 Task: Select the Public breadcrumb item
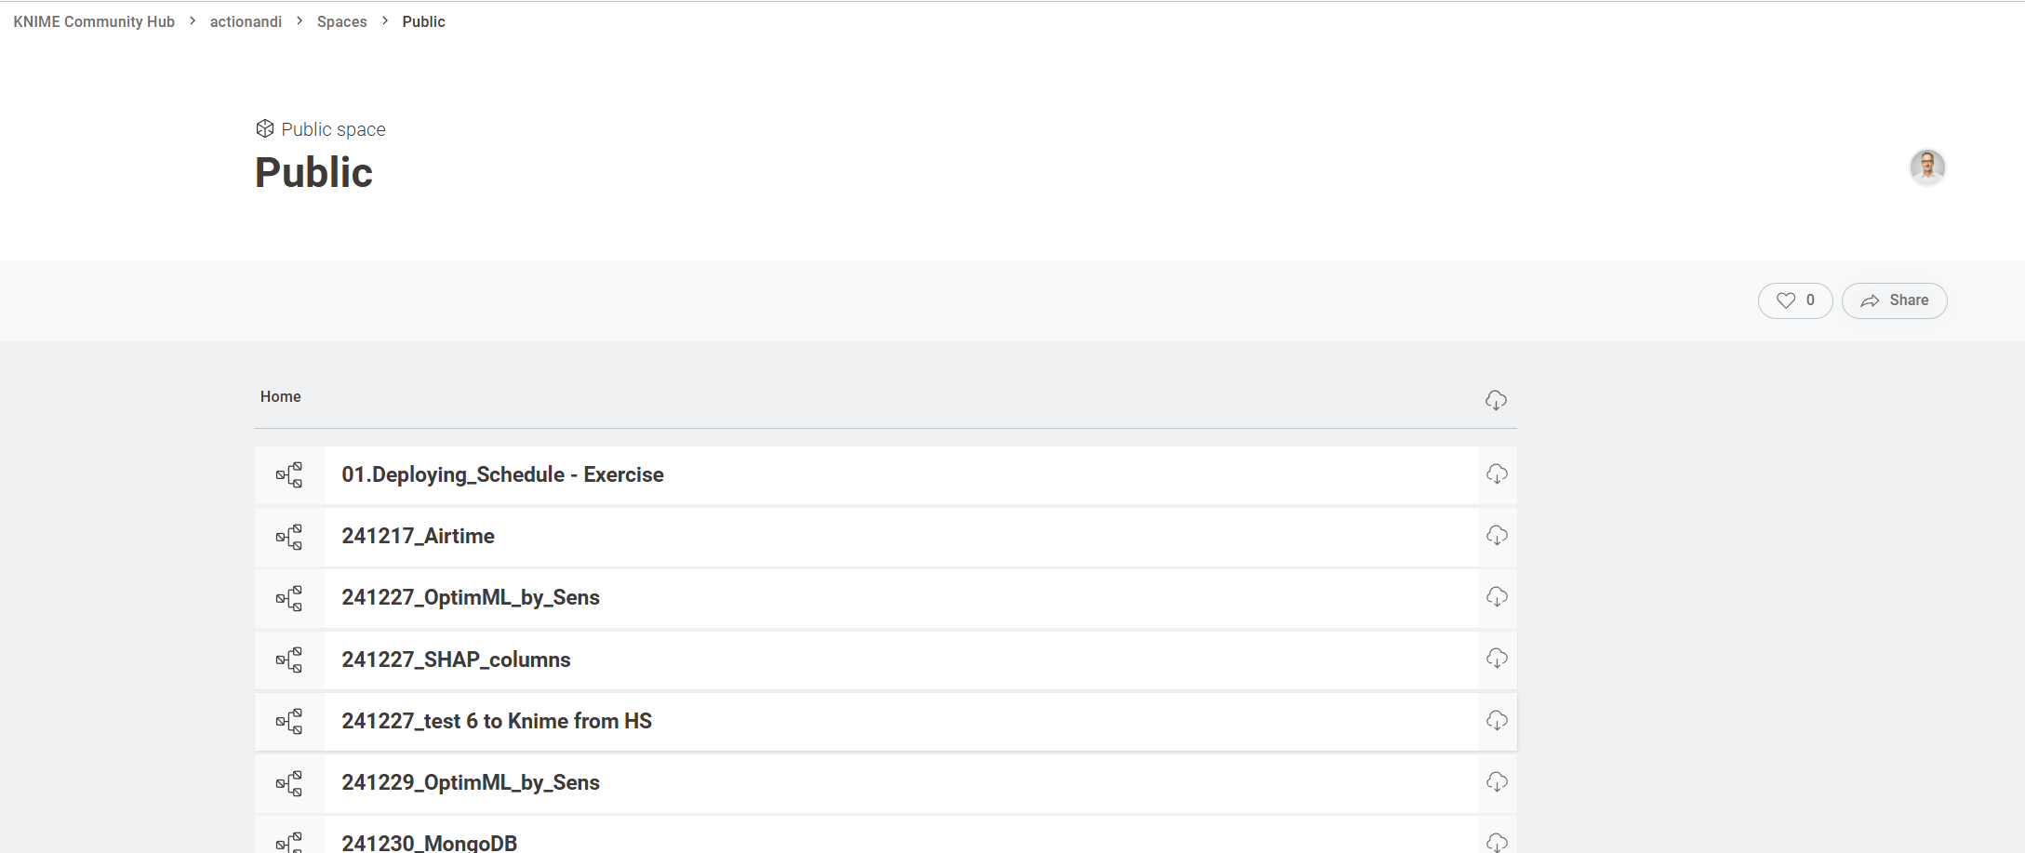coord(423,21)
